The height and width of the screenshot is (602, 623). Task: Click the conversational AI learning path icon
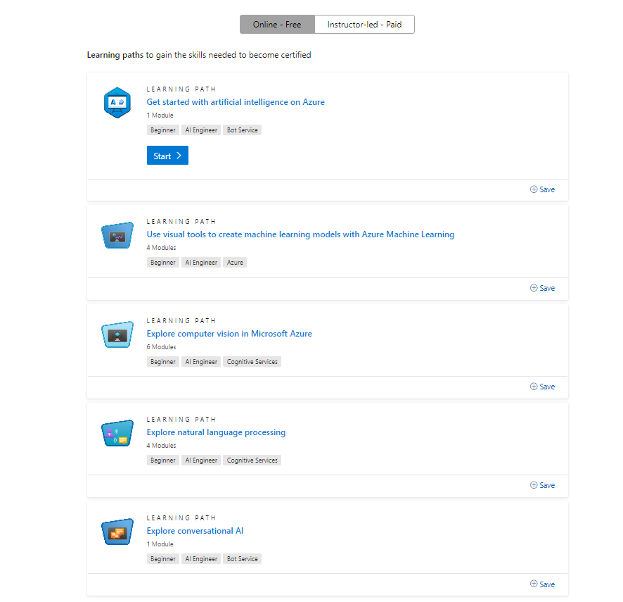[x=117, y=531]
